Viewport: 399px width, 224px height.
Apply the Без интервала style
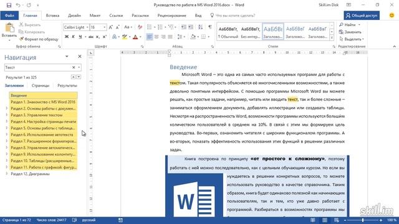[251, 32]
